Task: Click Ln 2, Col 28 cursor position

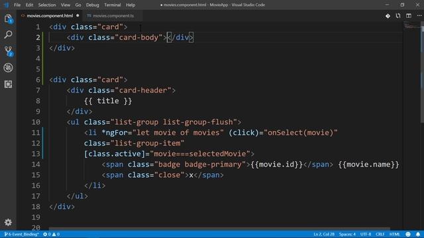Action: 324,234
